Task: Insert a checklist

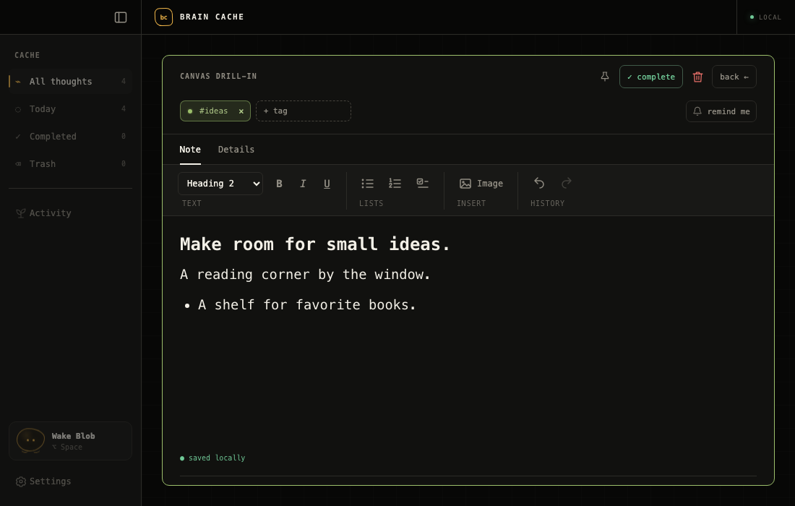Action: [x=422, y=184]
